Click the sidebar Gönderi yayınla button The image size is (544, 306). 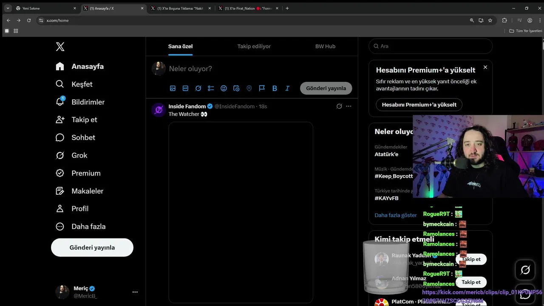92,247
